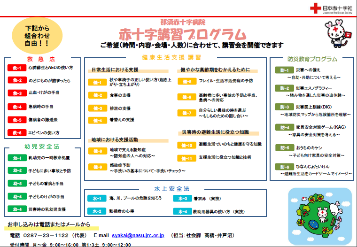
Task: Click the 着衣泳(実技) course text
Action: 208,199
